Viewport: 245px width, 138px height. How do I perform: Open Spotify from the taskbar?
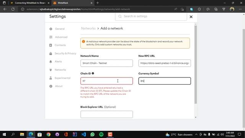[101, 135]
